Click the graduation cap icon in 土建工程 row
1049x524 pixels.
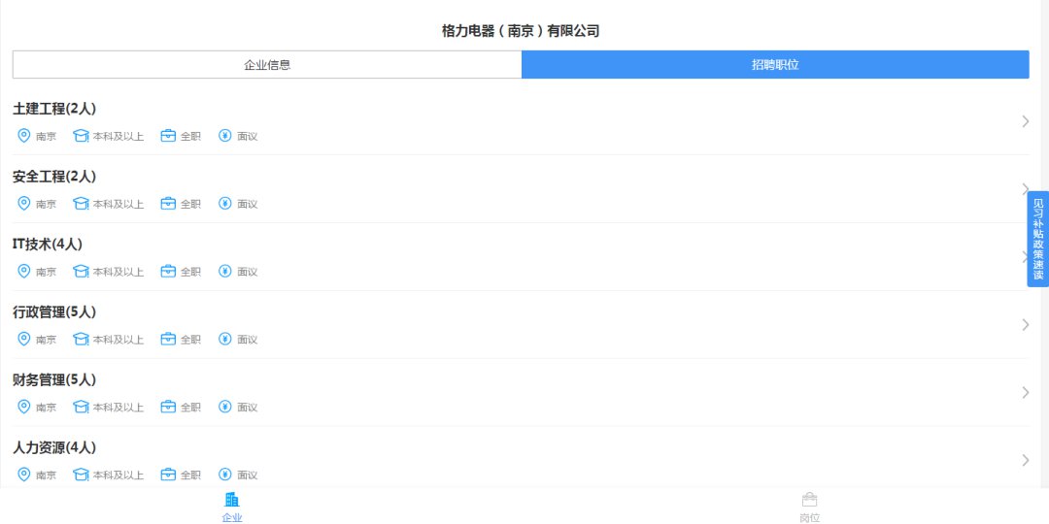coord(81,136)
